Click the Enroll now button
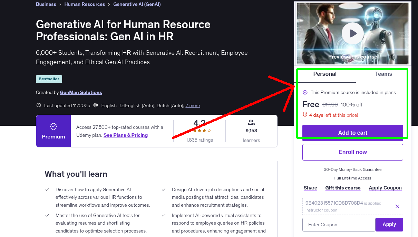418x237 pixels. point(352,152)
